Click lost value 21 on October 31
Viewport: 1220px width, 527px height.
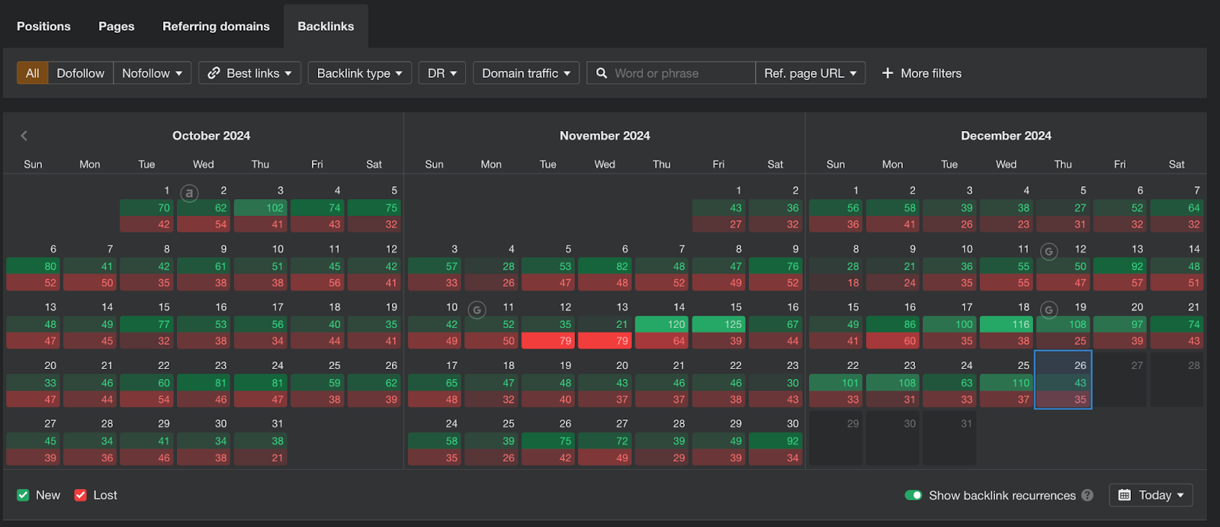pos(261,458)
